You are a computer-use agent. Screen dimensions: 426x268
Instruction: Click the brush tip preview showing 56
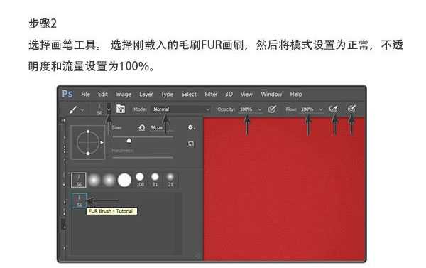pyautogui.click(x=99, y=109)
